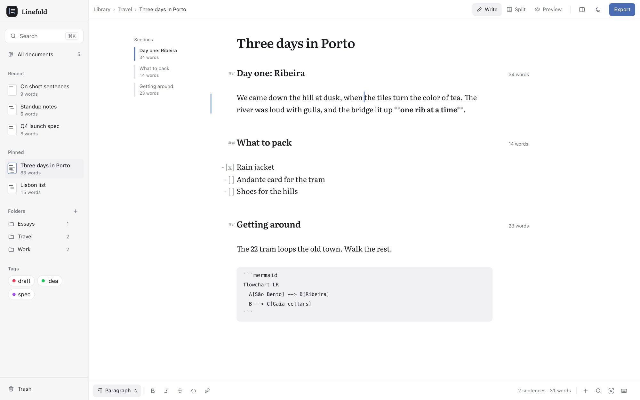The image size is (640, 400).
Task: Click into the mermaid code block
Action: point(364,294)
